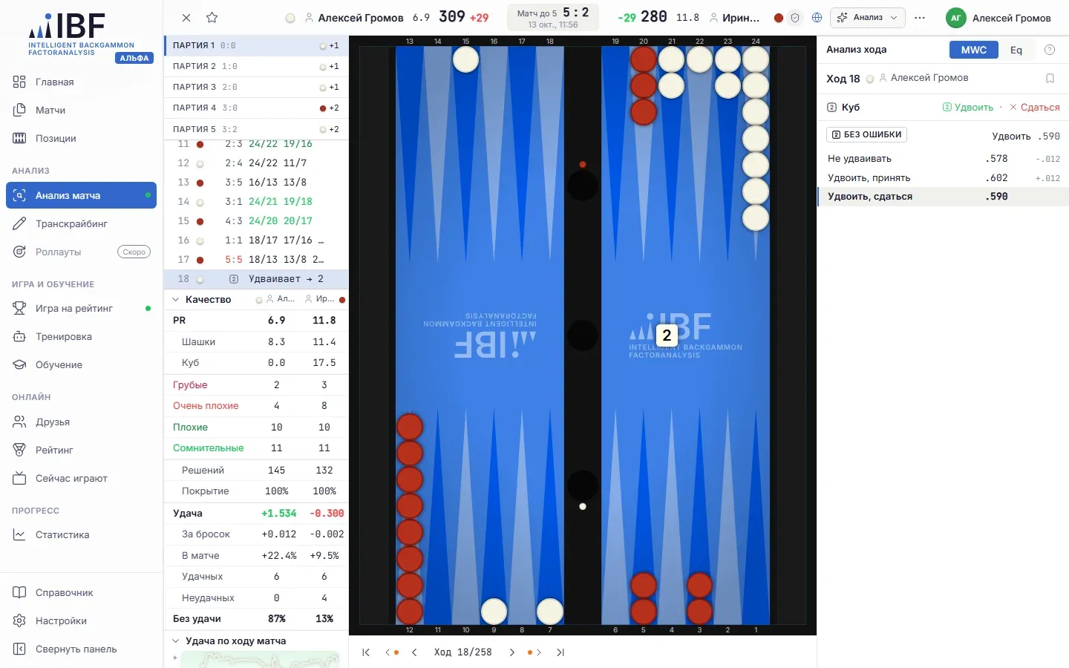Click the green Удвоить cube action

tap(968, 108)
